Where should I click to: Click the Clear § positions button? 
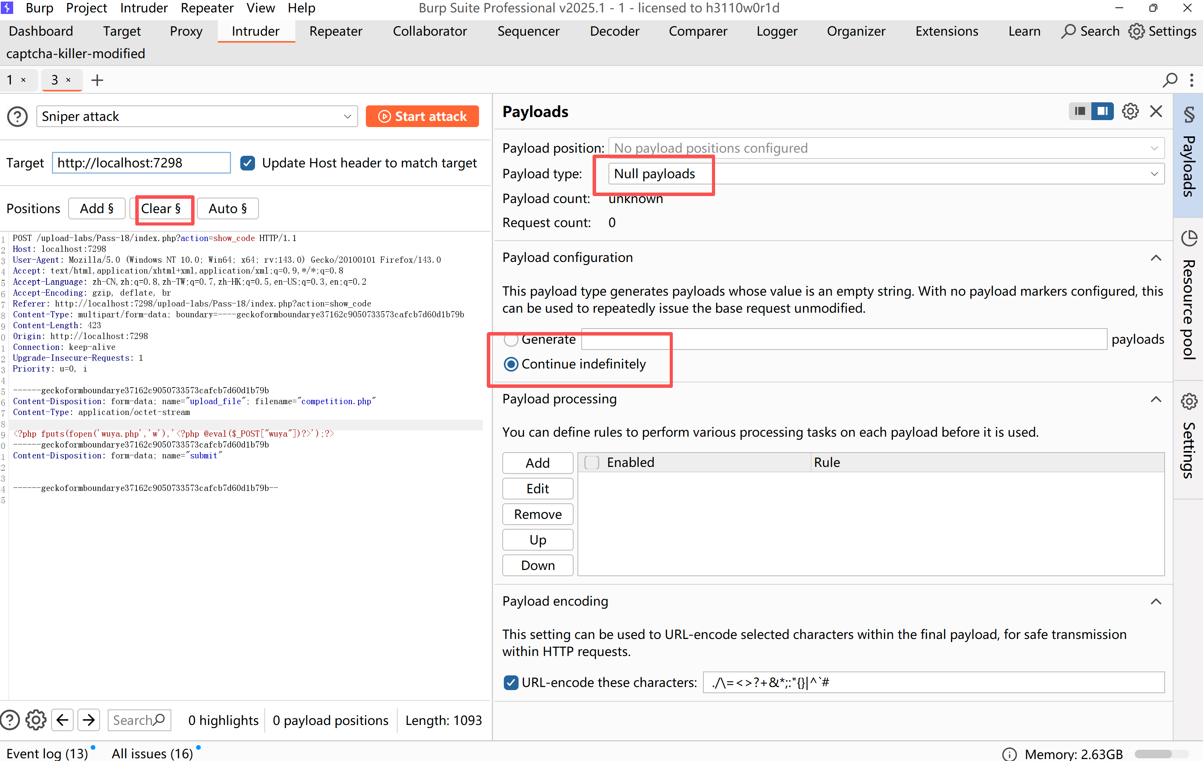tap(161, 209)
